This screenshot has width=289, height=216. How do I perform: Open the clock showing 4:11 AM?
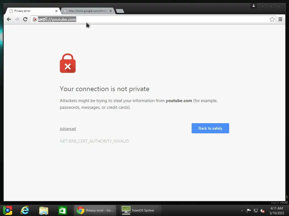pyautogui.click(x=277, y=210)
